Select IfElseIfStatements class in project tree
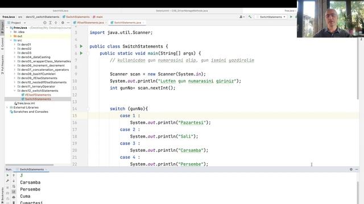 [x=38, y=95]
